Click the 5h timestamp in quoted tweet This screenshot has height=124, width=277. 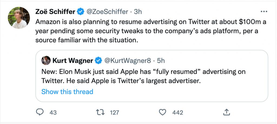point(161,61)
